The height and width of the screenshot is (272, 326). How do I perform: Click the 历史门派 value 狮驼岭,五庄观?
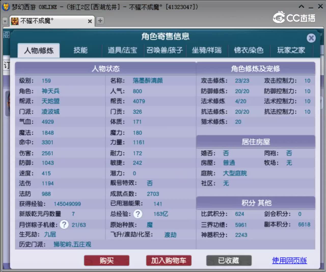click(x=72, y=244)
